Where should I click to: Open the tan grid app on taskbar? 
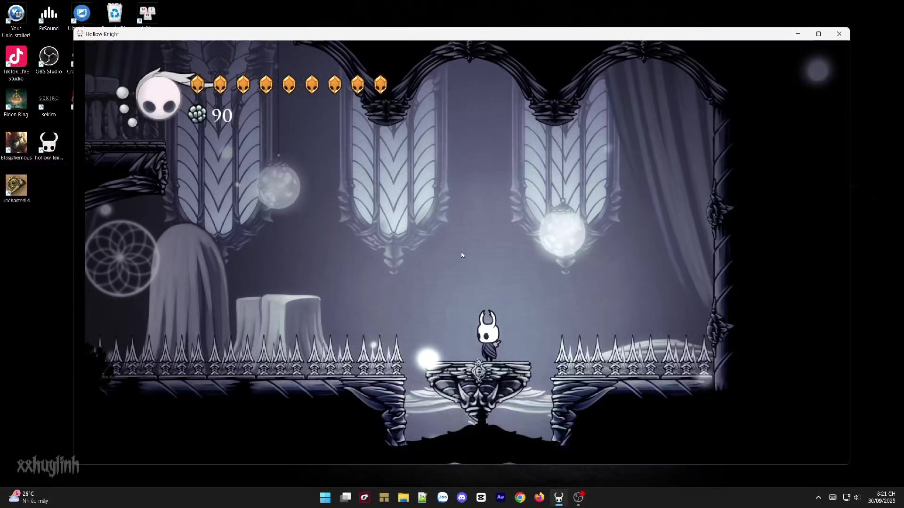[384, 498]
